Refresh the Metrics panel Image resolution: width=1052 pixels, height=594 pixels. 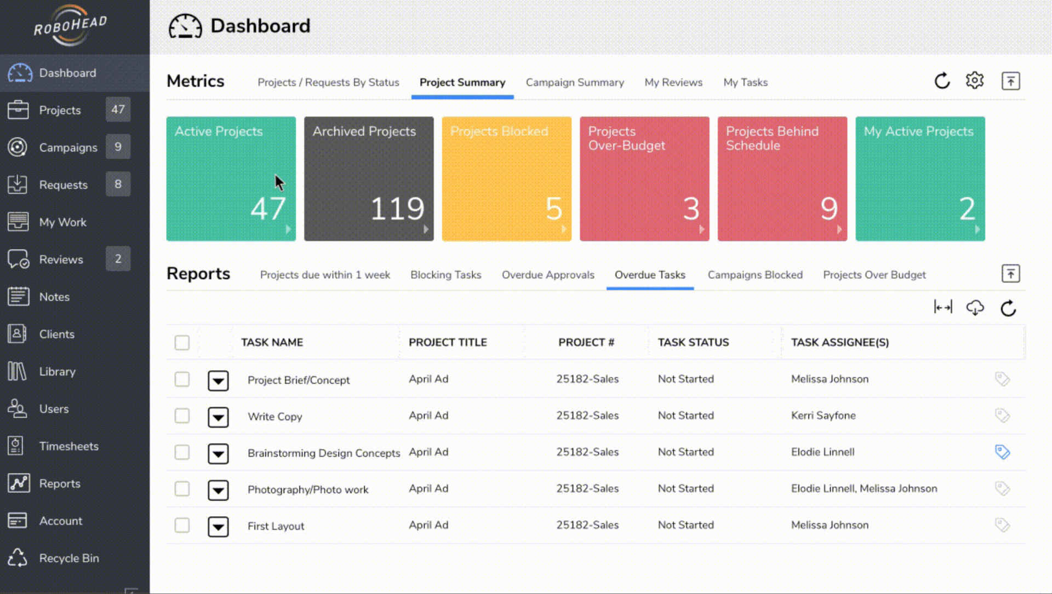(x=942, y=80)
